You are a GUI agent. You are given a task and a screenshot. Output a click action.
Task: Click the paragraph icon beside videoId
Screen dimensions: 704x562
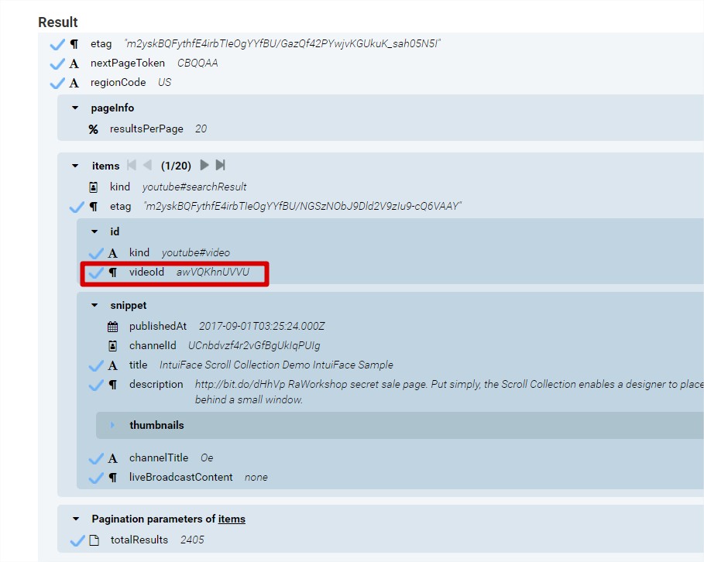[x=113, y=272]
